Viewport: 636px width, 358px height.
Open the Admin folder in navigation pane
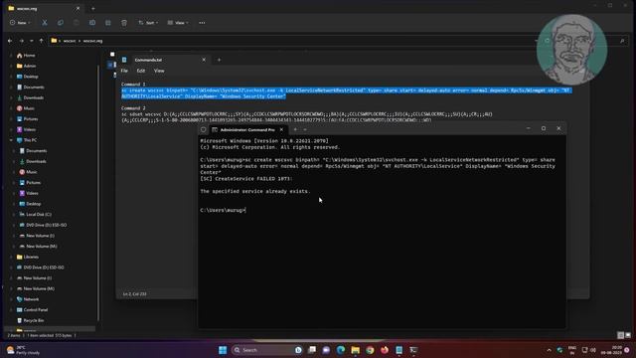point(29,66)
